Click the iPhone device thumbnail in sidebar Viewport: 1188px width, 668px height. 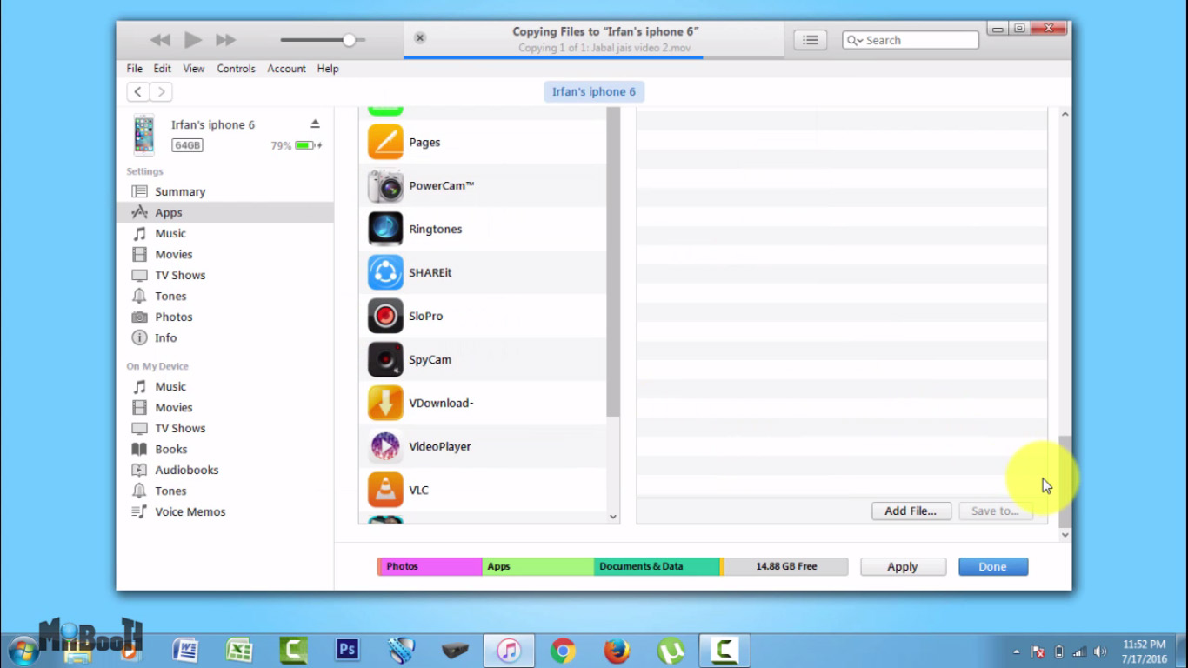point(143,135)
